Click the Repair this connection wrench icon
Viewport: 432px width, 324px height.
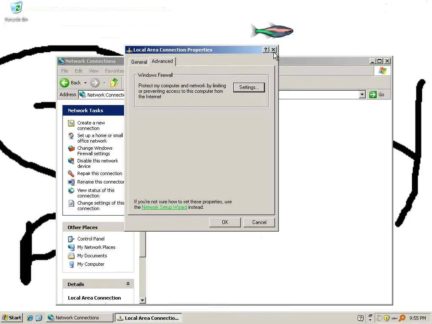coord(71,173)
